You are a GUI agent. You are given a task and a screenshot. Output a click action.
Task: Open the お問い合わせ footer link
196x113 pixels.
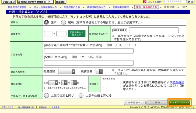[7, 107]
